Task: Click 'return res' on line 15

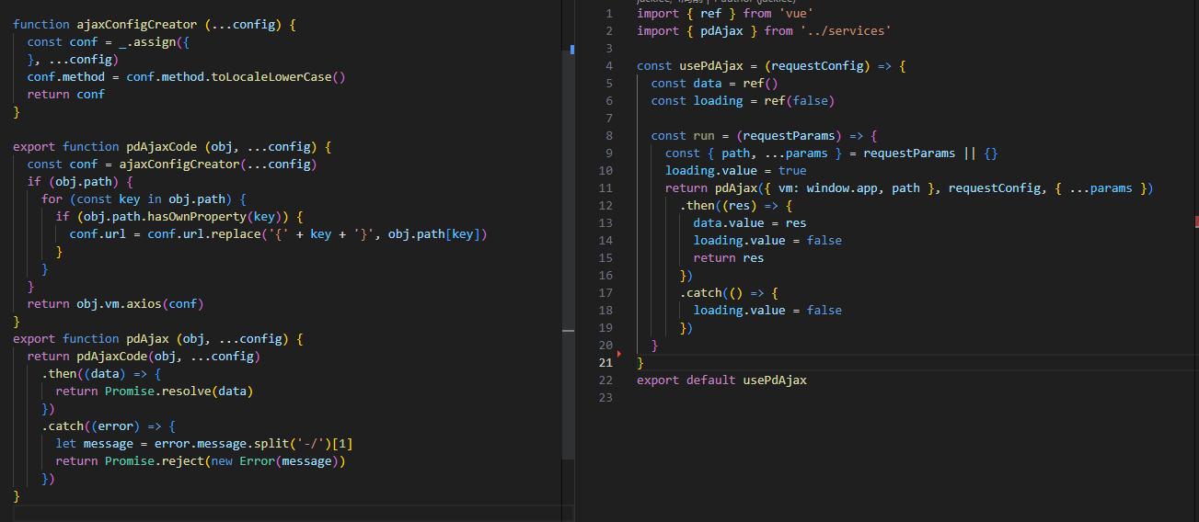Action: (x=729, y=258)
